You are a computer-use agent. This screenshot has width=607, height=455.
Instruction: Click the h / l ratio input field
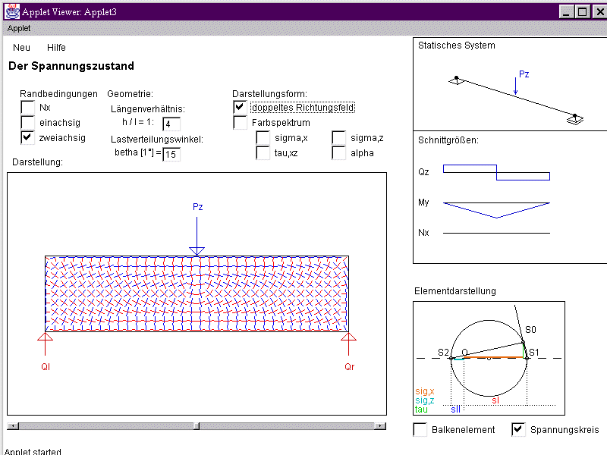click(x=171, y=124)
